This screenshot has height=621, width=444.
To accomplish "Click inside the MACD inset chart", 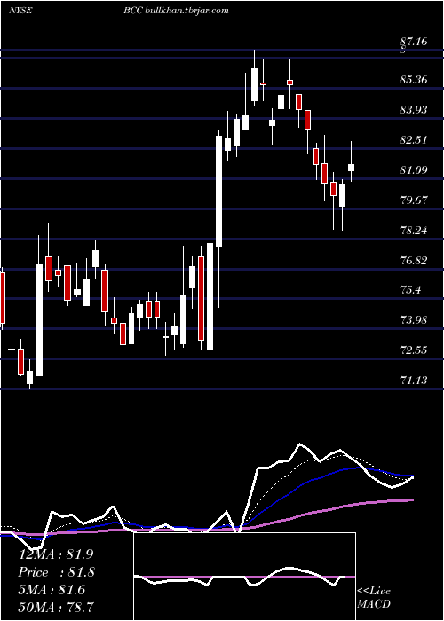I will (x=244, y=577).
